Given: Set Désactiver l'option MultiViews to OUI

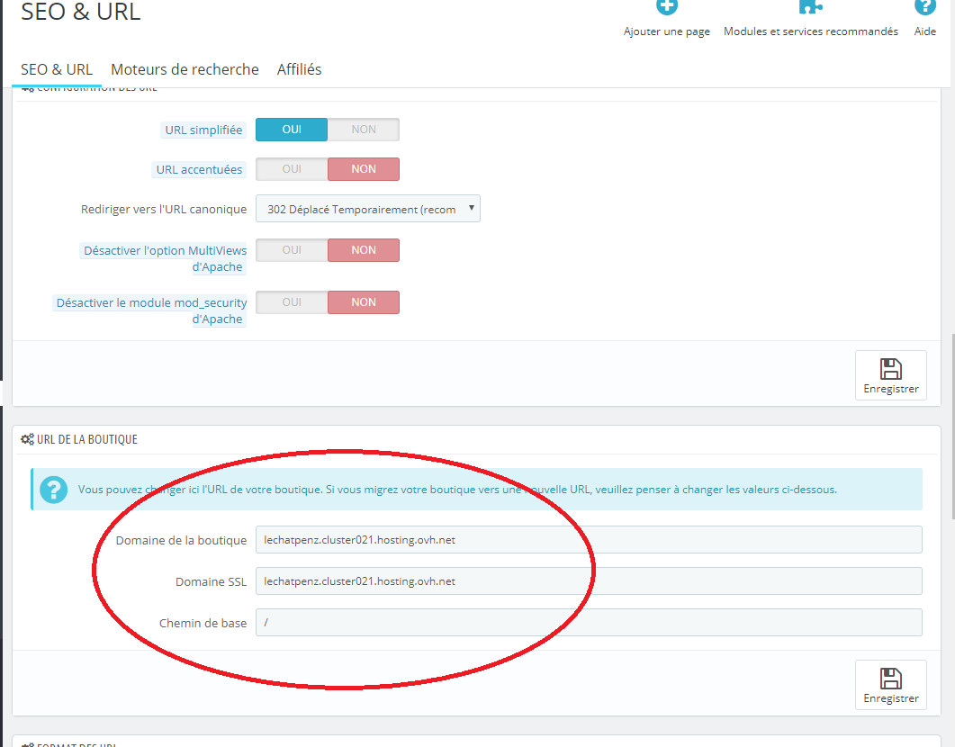Looking at the screenshot, I should (292, 250).
